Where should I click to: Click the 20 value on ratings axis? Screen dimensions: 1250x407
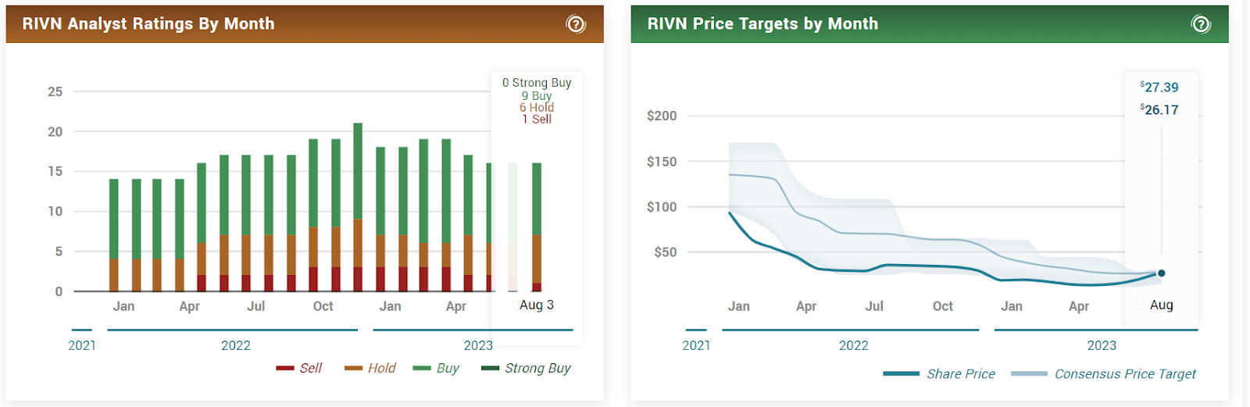click(x=55, y=132)
